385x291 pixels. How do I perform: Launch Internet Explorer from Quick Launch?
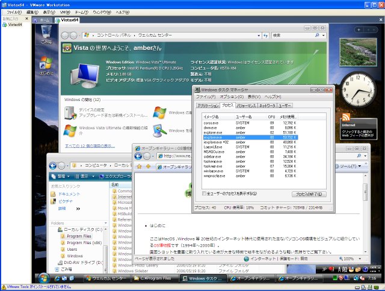pyautogui.click(x=58, y=278)
